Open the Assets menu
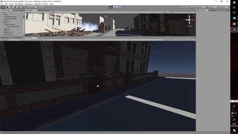Viewport: 238px width, 134px height. coord(11,4)
